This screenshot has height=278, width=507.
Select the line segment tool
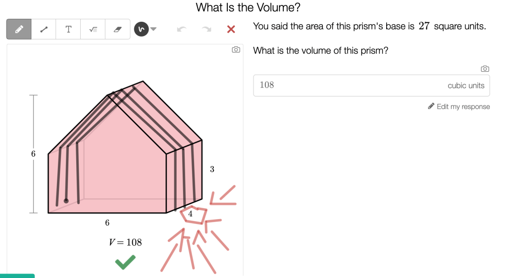pos(44,29)
